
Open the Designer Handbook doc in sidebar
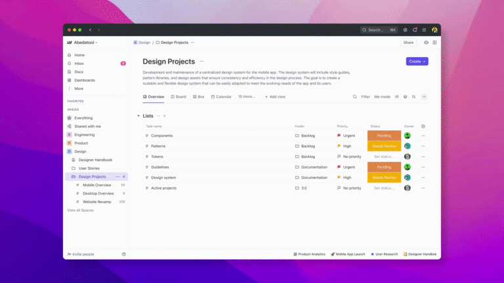point(95,160)
